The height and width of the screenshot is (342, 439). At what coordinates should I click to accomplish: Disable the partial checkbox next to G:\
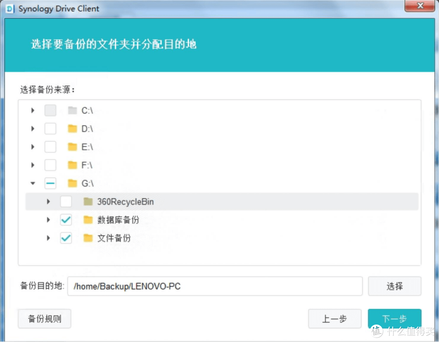coord(50,183)
